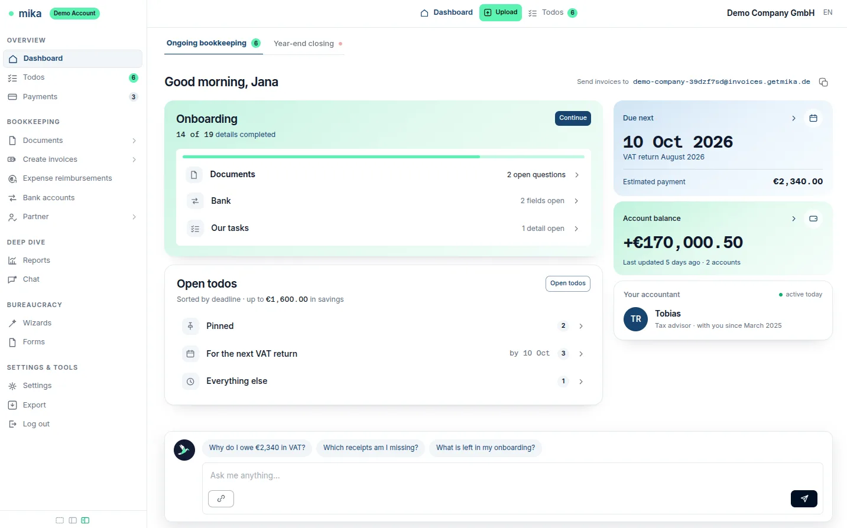Expand the Documents sidebar chevron
Viewport: 847px width, 528px height.
tap(134, 141)
